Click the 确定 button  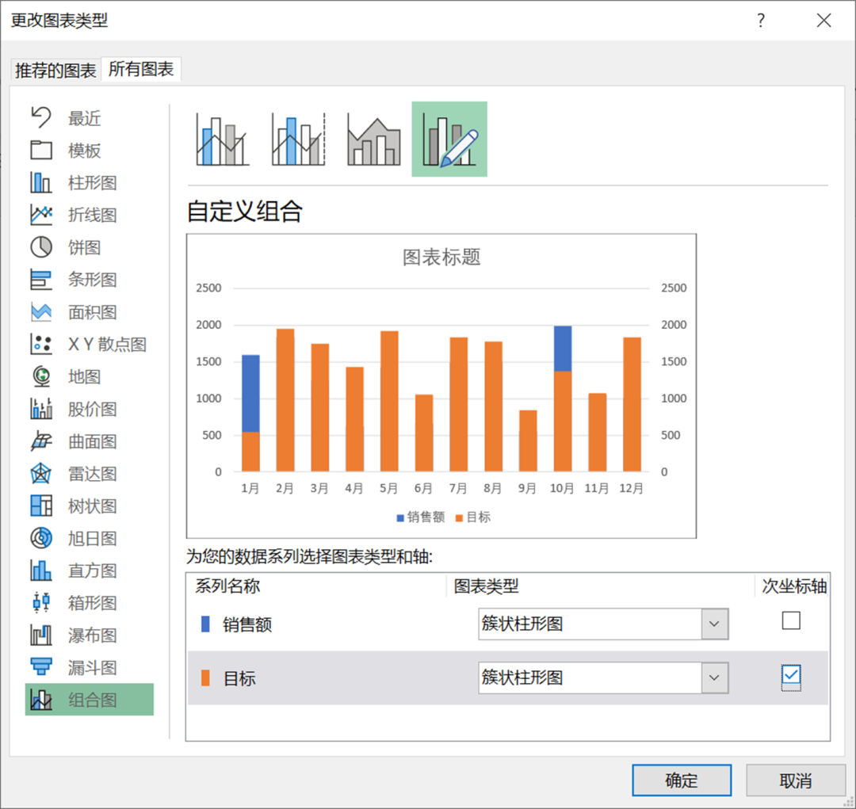681,780
